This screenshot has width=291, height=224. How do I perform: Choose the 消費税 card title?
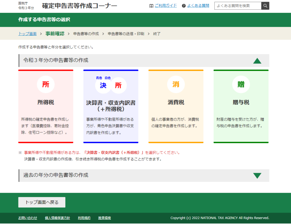click(176, 102)
